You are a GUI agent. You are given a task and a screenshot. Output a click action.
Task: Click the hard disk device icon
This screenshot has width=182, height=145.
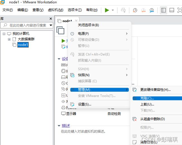point(63,77)
